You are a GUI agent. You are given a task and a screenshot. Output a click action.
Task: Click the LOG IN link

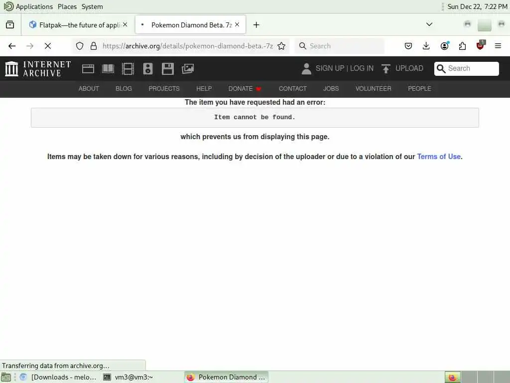(362, 68)
